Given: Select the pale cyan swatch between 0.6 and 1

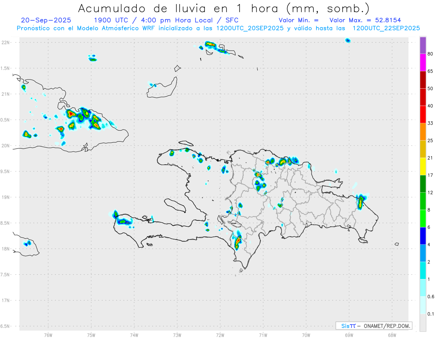Looking at the screenshot, I should 423,288.
